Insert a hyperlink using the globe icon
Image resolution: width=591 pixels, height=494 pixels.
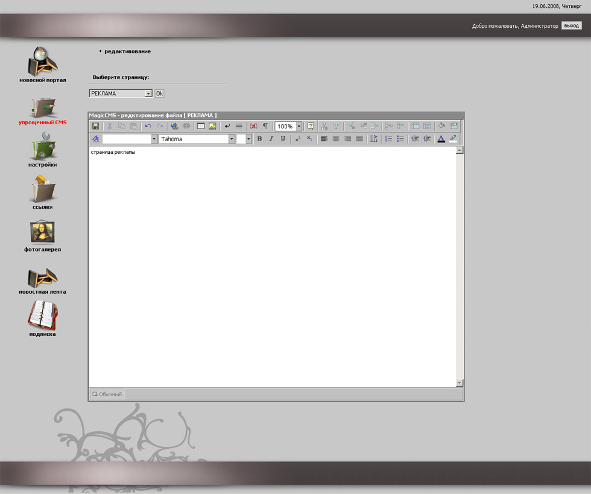[174, 126]
